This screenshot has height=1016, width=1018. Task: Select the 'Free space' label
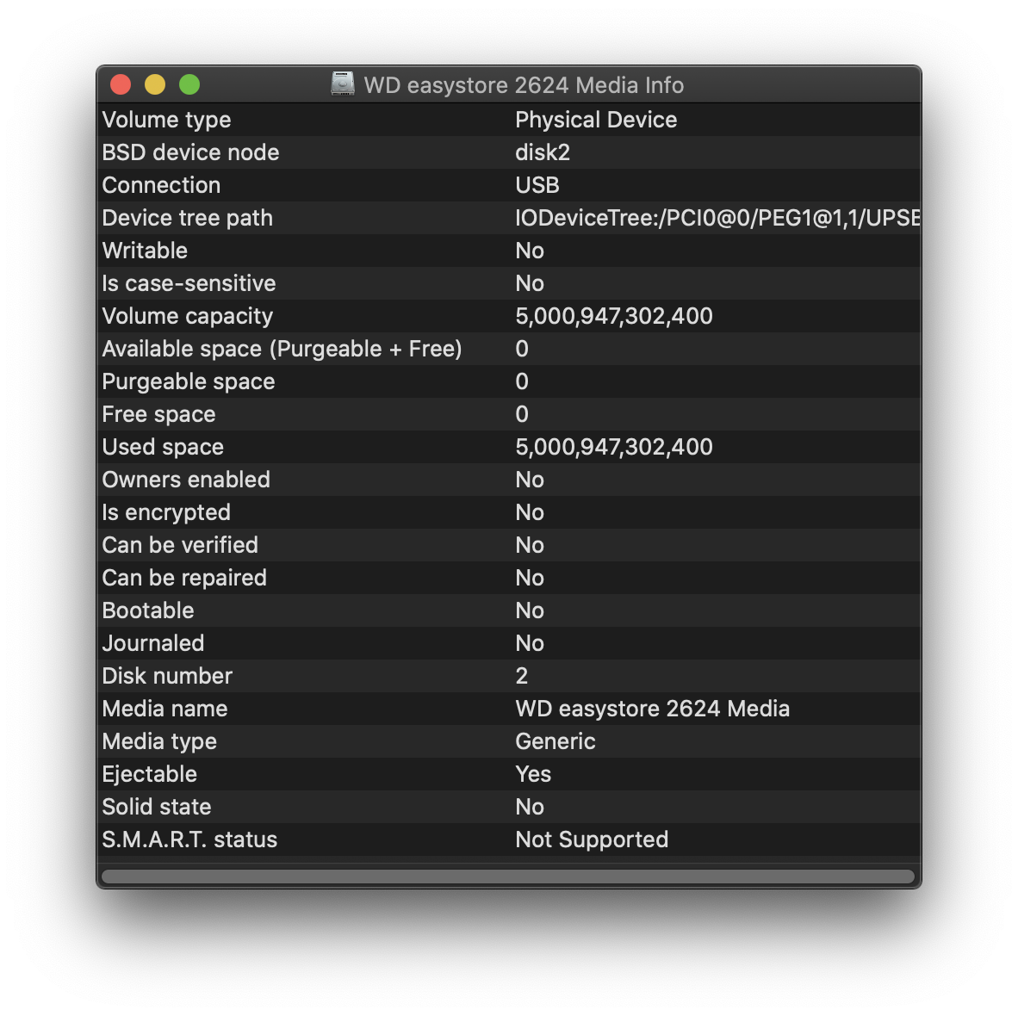(x=159, y=414)
